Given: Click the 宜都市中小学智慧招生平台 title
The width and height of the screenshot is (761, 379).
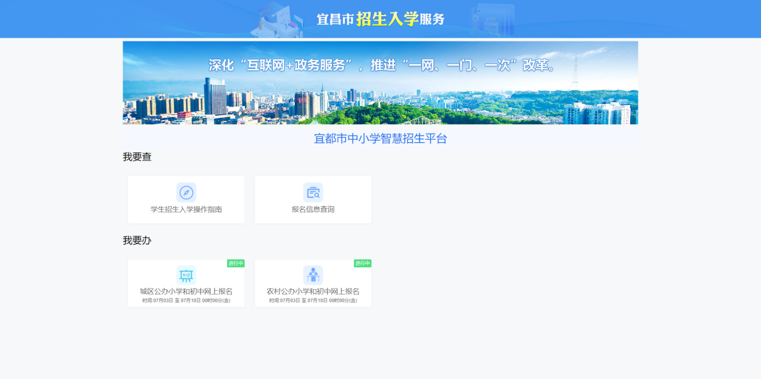Looking at the screenshot, I should [380, 139].
